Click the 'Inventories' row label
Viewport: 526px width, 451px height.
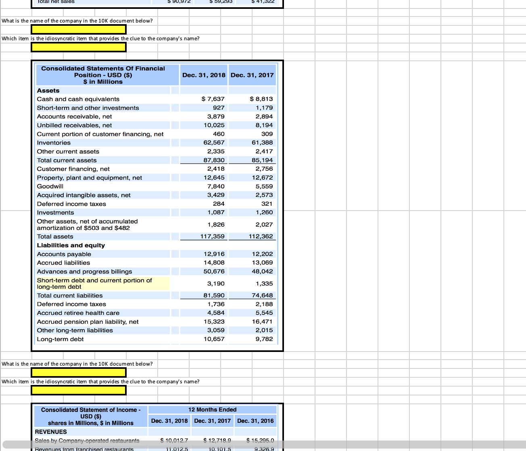54,143
